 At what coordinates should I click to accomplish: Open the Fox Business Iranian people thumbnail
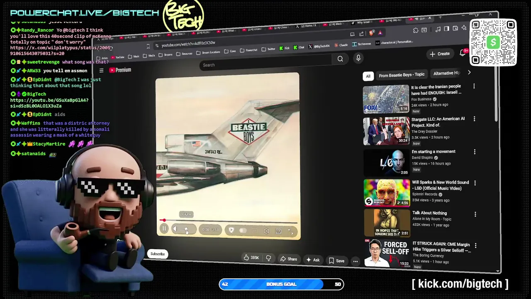[386, 99]
